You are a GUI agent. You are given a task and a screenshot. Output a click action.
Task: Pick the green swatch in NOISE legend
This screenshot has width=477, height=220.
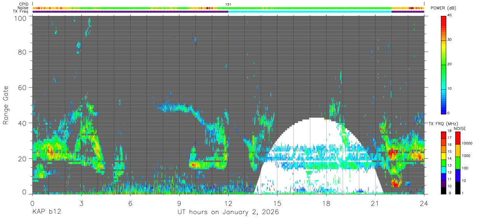coord(458,163)
